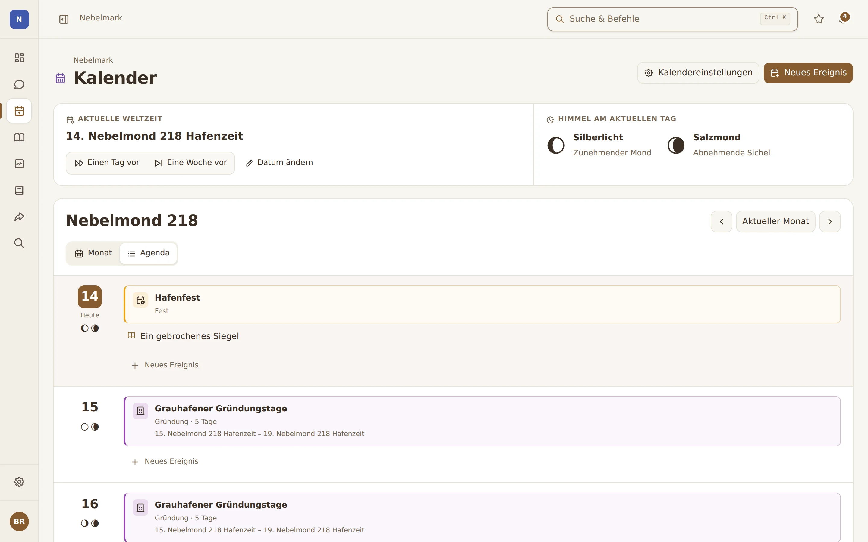Open Kalendereinstellungen
The height and width of the screenshot is (542, 868).
[698, 73]
